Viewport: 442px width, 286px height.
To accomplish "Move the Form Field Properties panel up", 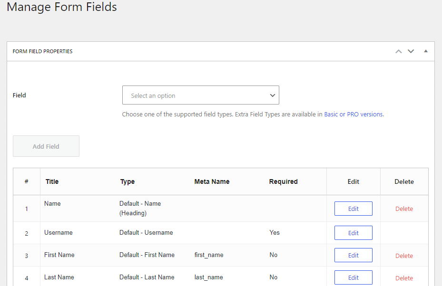I will click(399, 51).
